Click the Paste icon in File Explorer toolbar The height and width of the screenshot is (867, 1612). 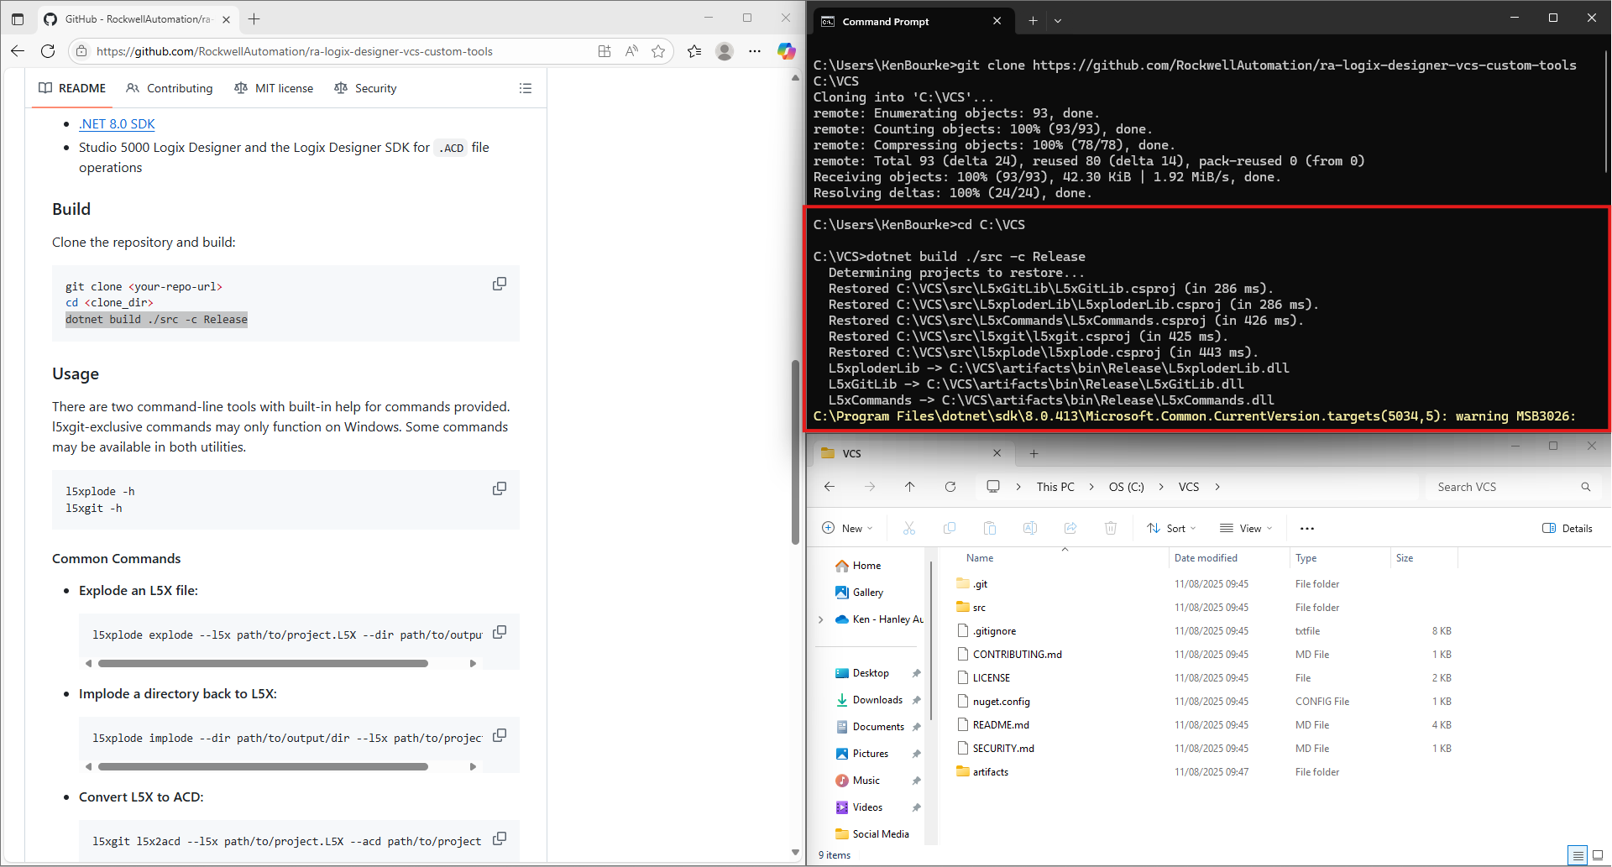[990, 528]
